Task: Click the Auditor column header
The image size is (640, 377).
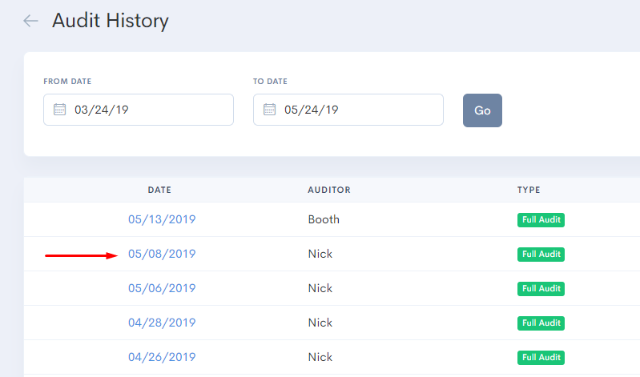Action: [329, 190]
